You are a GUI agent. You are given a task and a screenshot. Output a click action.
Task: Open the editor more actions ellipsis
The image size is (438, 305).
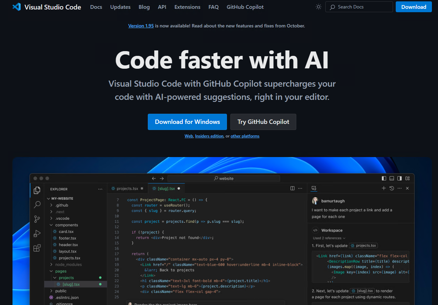click(300, 188)
